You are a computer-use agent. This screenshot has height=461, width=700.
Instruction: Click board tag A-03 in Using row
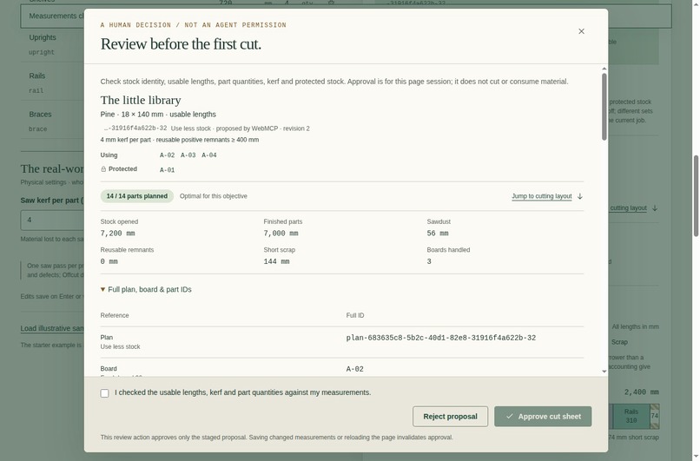tap(188, 155)
